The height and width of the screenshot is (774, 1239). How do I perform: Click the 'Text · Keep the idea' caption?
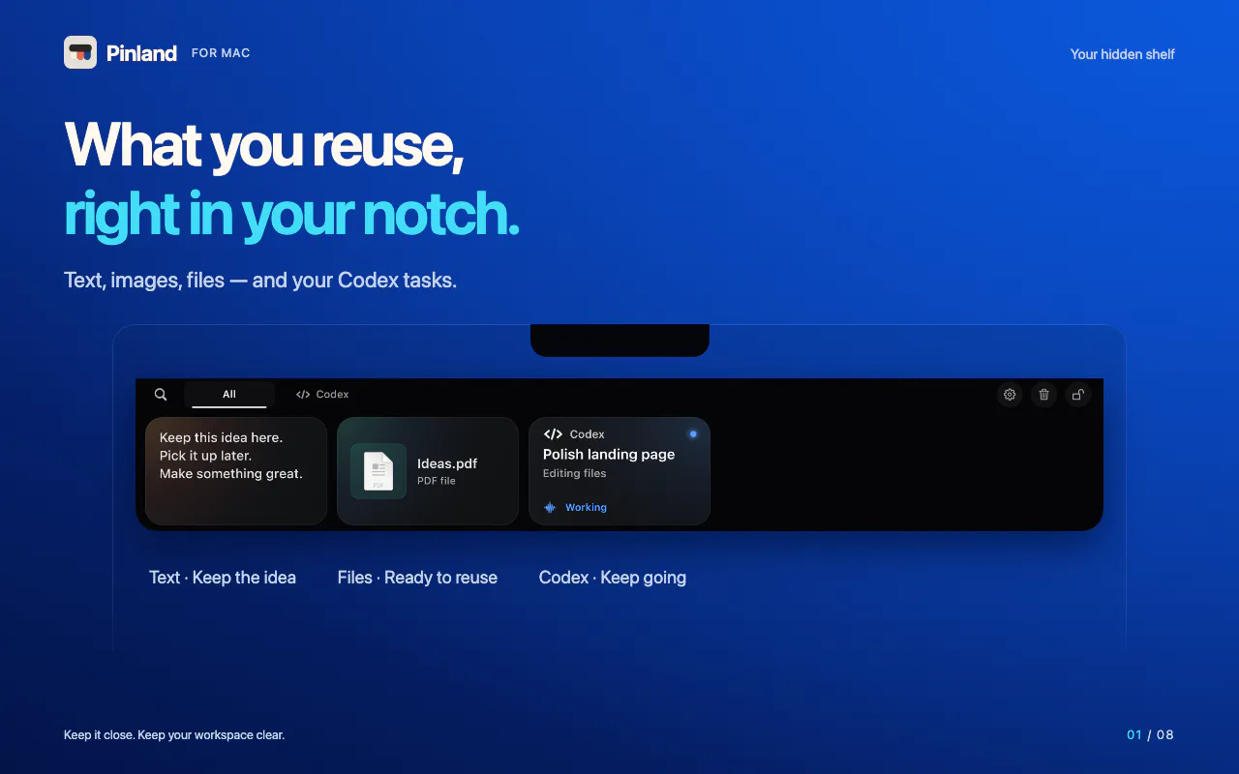[223, 578]
